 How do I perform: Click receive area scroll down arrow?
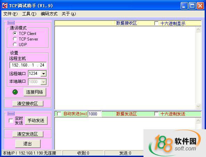coord(198,106)
